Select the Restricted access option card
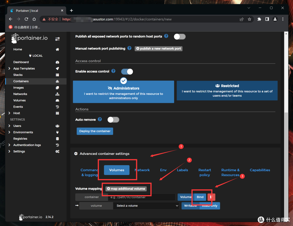Viewport: 293px width, 226px height. 227,91
